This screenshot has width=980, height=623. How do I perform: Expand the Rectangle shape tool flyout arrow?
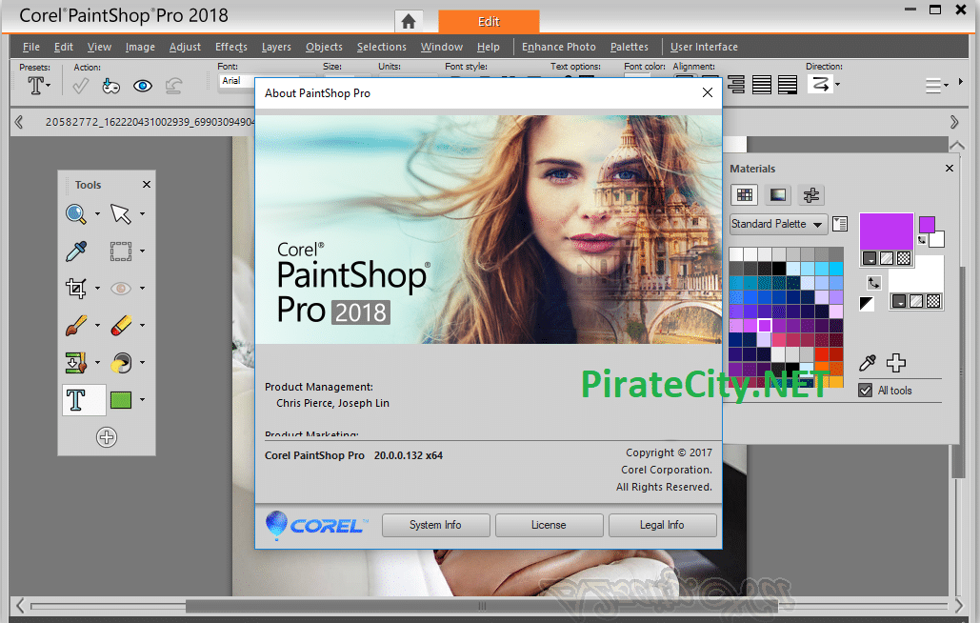[143, 400]
